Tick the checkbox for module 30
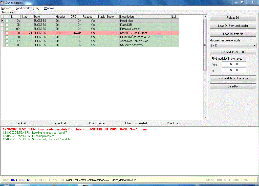The width and height of the screenshot is (259, 186). pos(7,37)
